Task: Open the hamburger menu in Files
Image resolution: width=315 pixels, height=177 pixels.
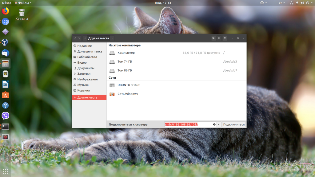Action: point(225,38)
